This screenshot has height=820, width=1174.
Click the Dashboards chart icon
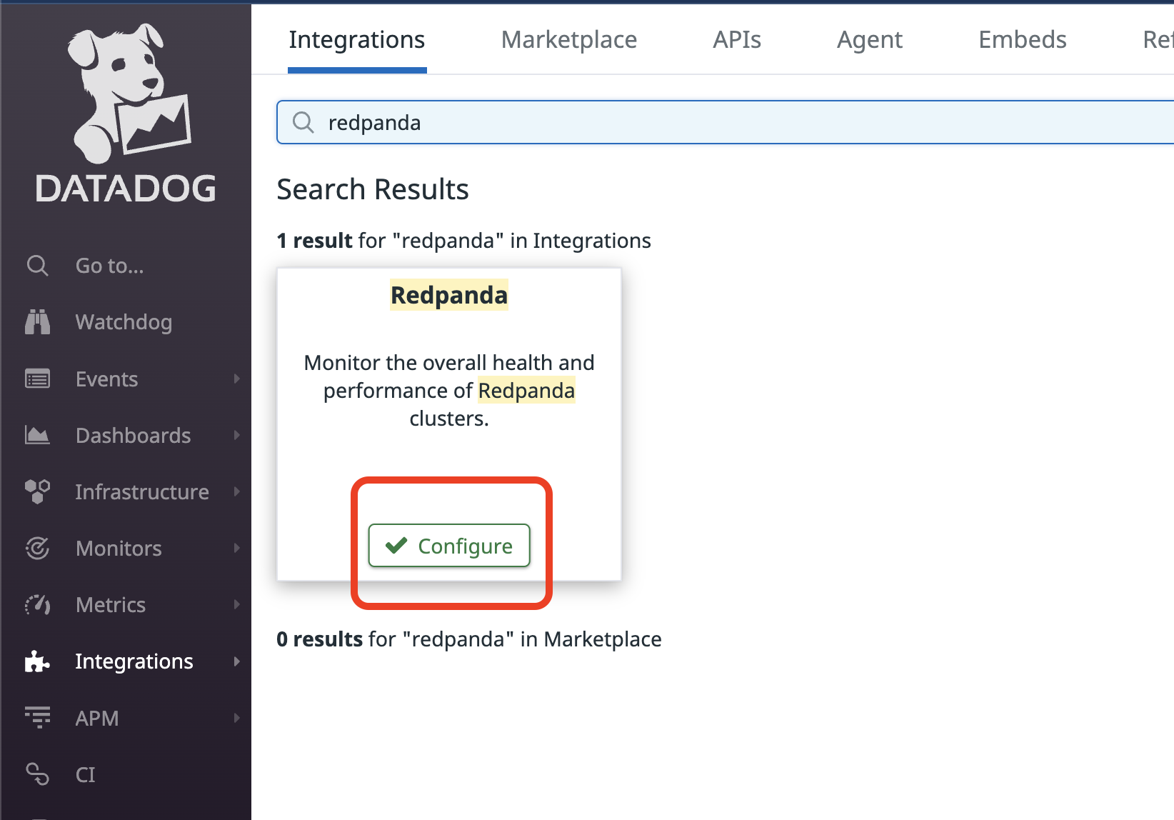pyautogui.click(x=37, y=435)
